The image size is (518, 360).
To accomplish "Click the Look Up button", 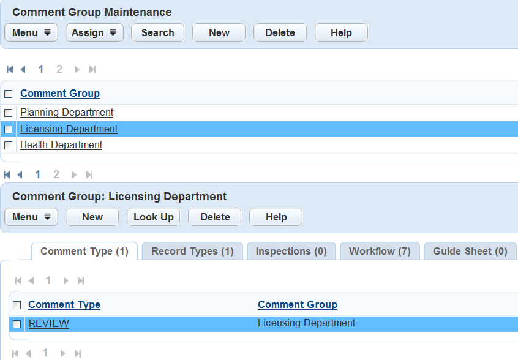I will 154,217.
